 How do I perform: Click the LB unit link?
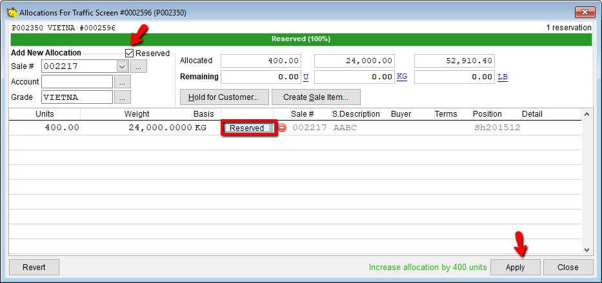click(503, 77)
